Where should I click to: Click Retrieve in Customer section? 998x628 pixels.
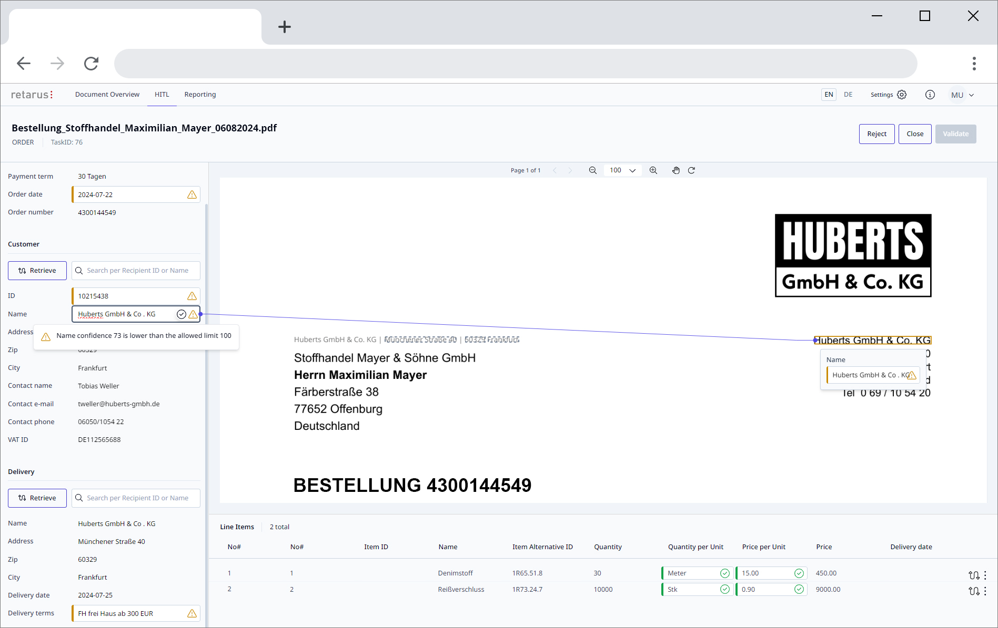tap(37, 271)
